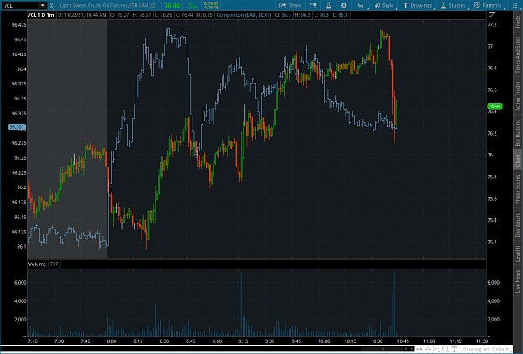Click the /CL 1 D 1m chart label
The width and height of the screenshot is (523, 354).
tap(41, 15)
